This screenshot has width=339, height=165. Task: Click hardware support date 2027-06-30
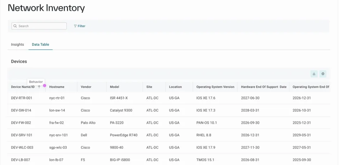coord(250,98)
